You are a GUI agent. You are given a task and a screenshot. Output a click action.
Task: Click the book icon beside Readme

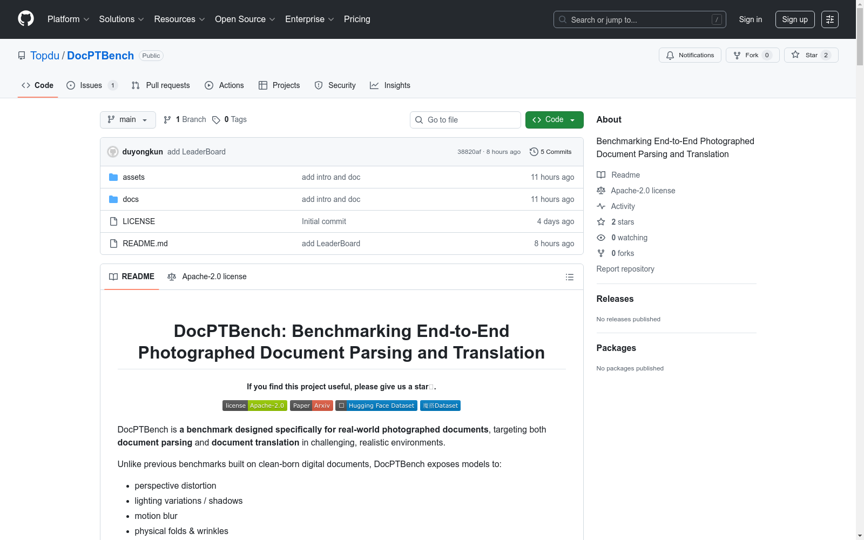(601, 175)
